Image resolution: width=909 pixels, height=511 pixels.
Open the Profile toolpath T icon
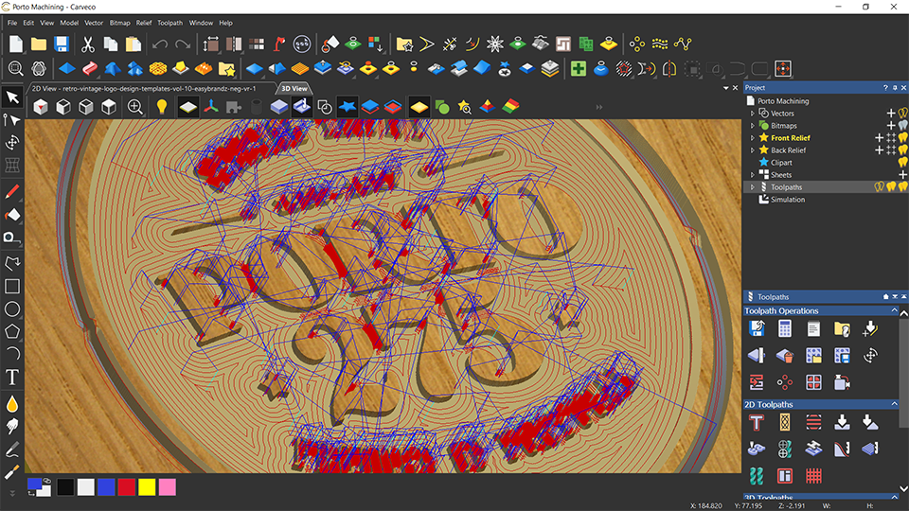pyautogui.click(x=756, y=422)
